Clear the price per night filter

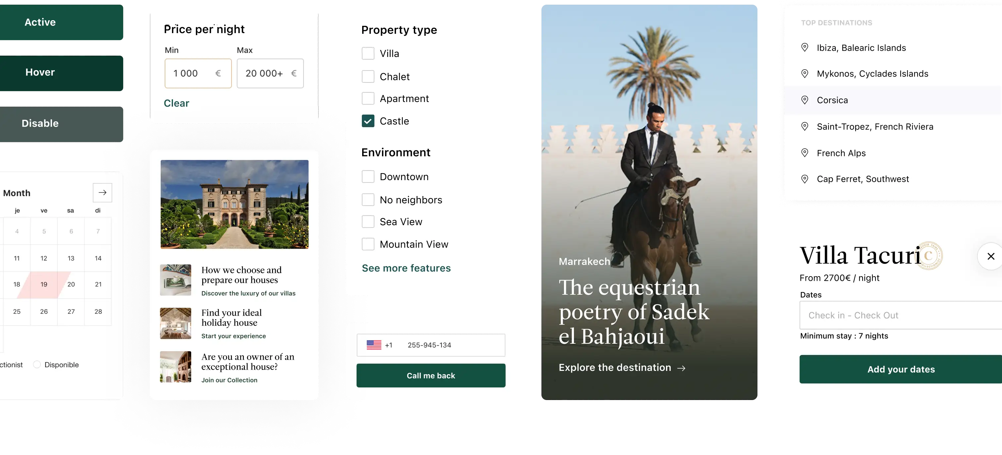click(x=176, y=103)
